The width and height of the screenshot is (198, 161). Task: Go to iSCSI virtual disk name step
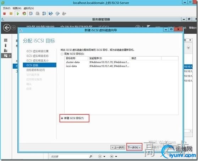coord(37,56)
